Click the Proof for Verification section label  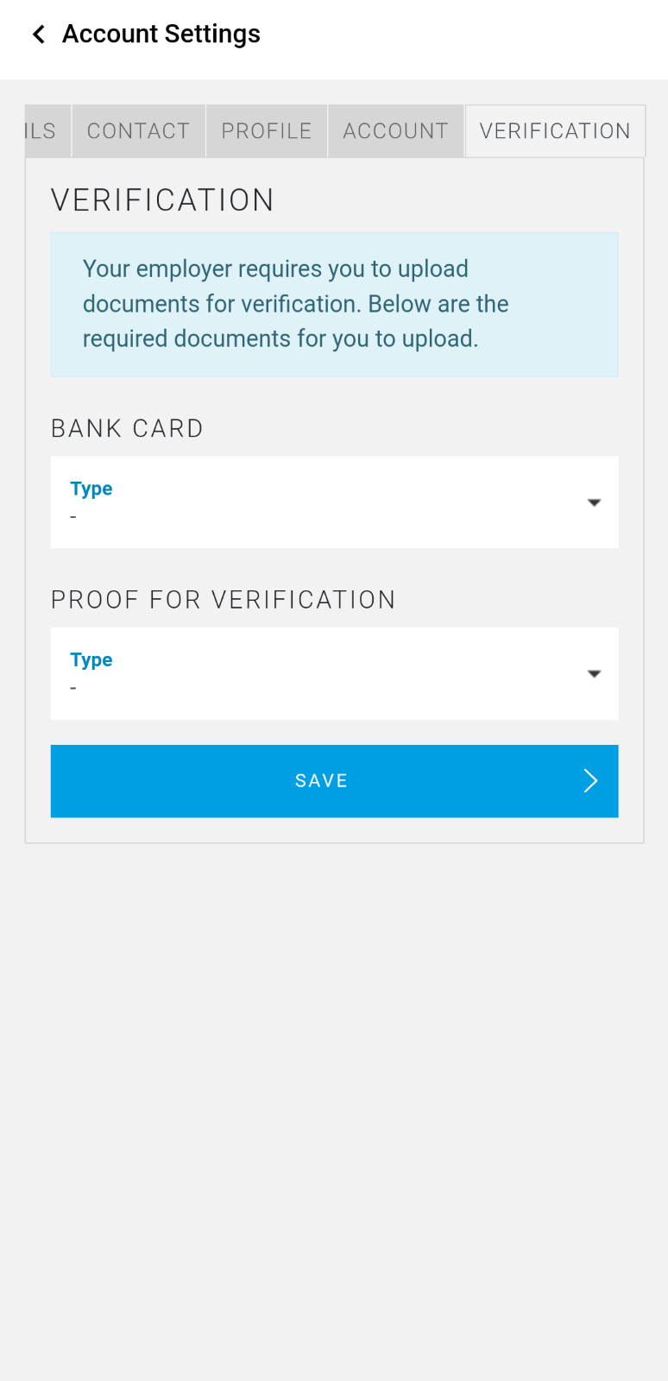[223, 600]
